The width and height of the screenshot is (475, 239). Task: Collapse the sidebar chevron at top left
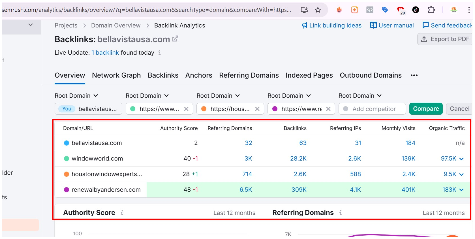click(x=31, y=25)
